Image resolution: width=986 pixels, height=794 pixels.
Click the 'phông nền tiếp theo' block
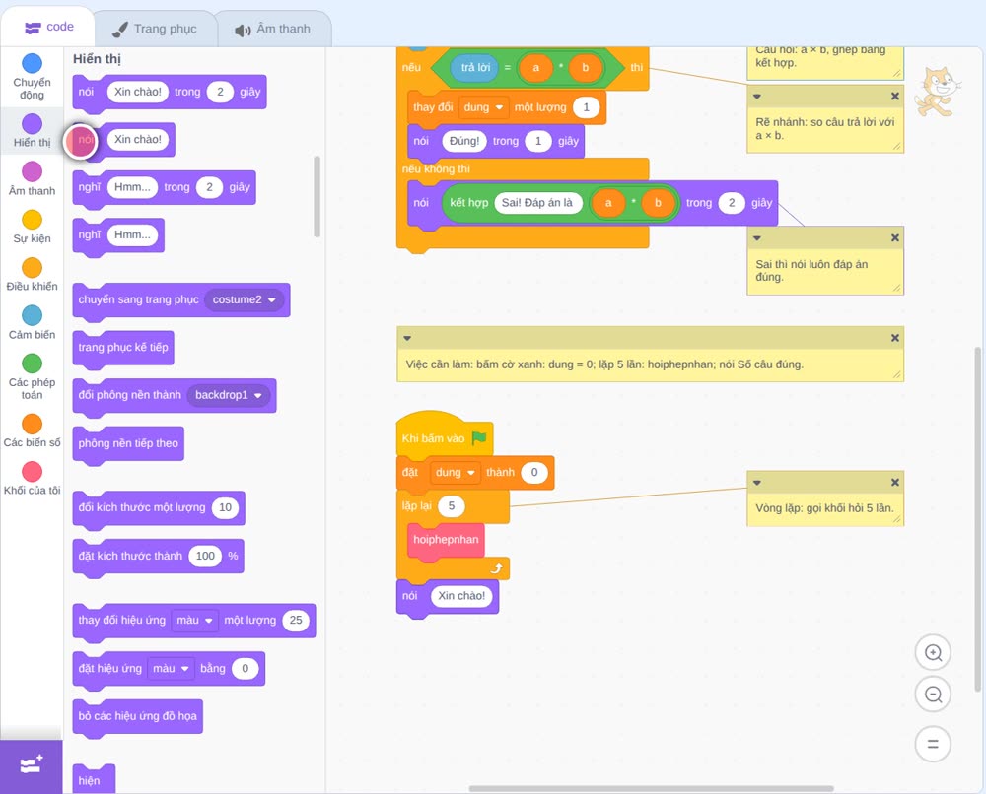coord(128,443)
